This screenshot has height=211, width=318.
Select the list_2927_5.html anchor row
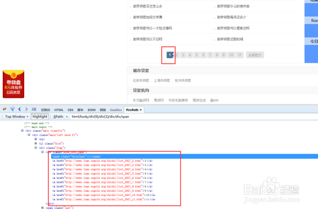click(102, 173)
